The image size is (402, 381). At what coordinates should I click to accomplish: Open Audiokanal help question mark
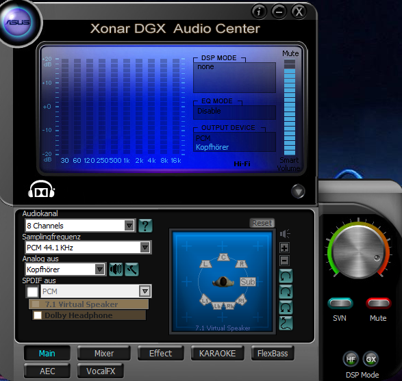pos(145,226)
